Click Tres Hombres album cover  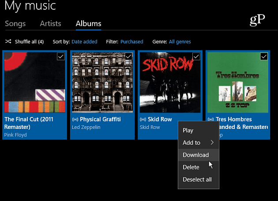tap(238, 82)
